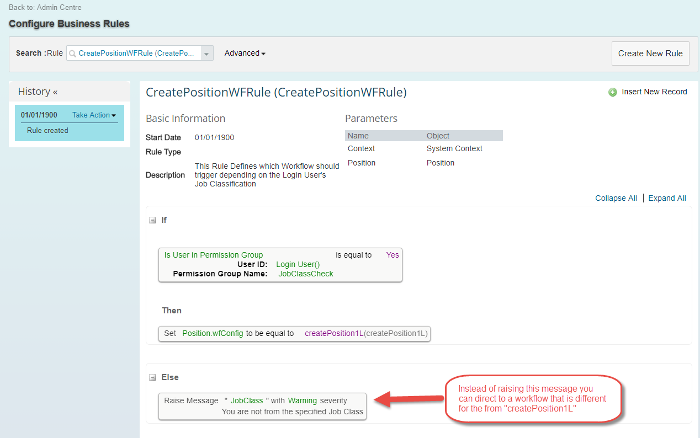The height and width of the screenshot is (438, 700).
Task: Click the Warning severity value
Action: 303,400
